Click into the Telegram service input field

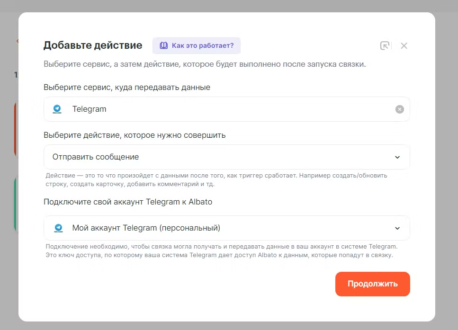point(227,109)
